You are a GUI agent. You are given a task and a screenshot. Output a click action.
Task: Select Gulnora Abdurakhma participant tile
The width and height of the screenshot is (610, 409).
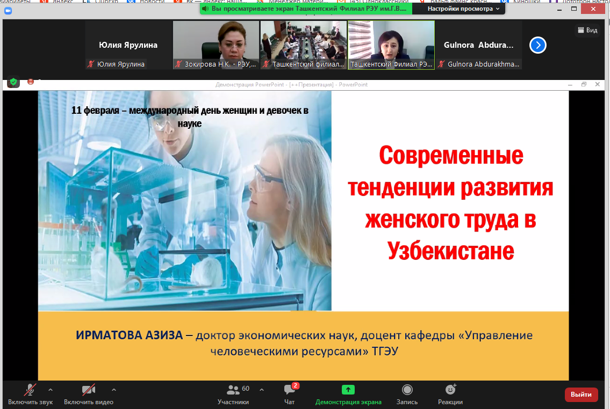tap(478, 45)
